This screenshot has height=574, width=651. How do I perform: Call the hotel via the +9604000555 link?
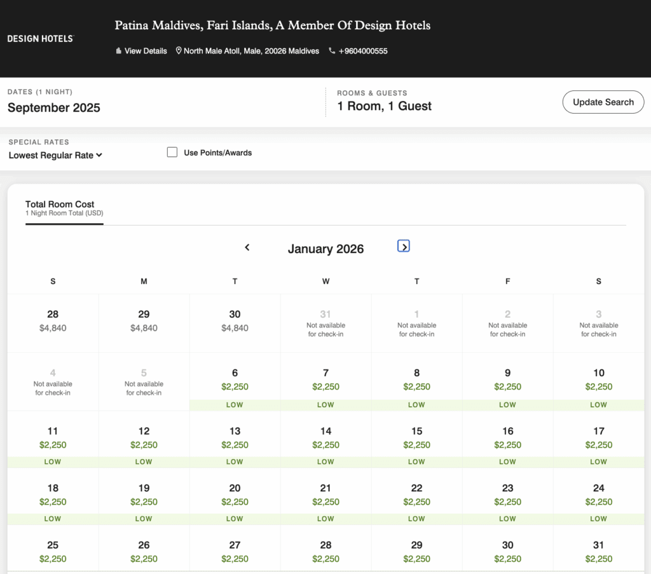coord(364,51)
